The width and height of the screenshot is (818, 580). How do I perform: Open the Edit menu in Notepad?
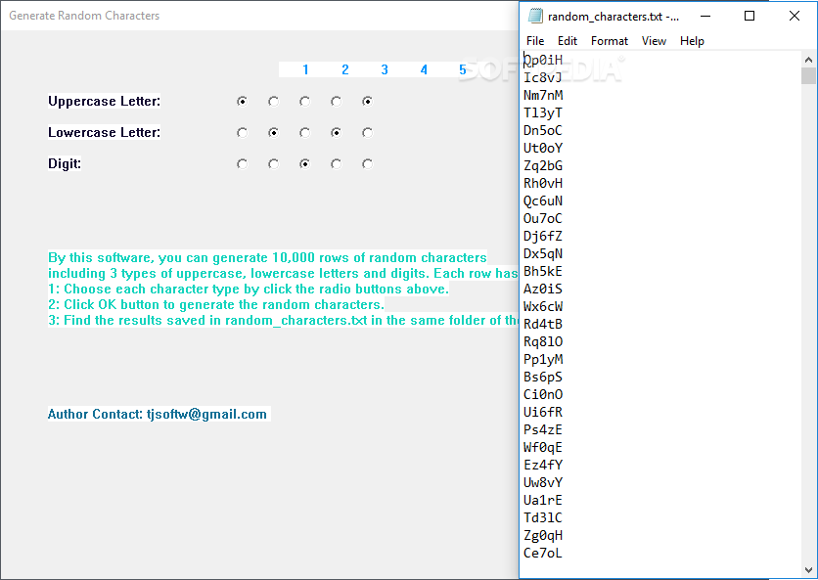[568, 41]
